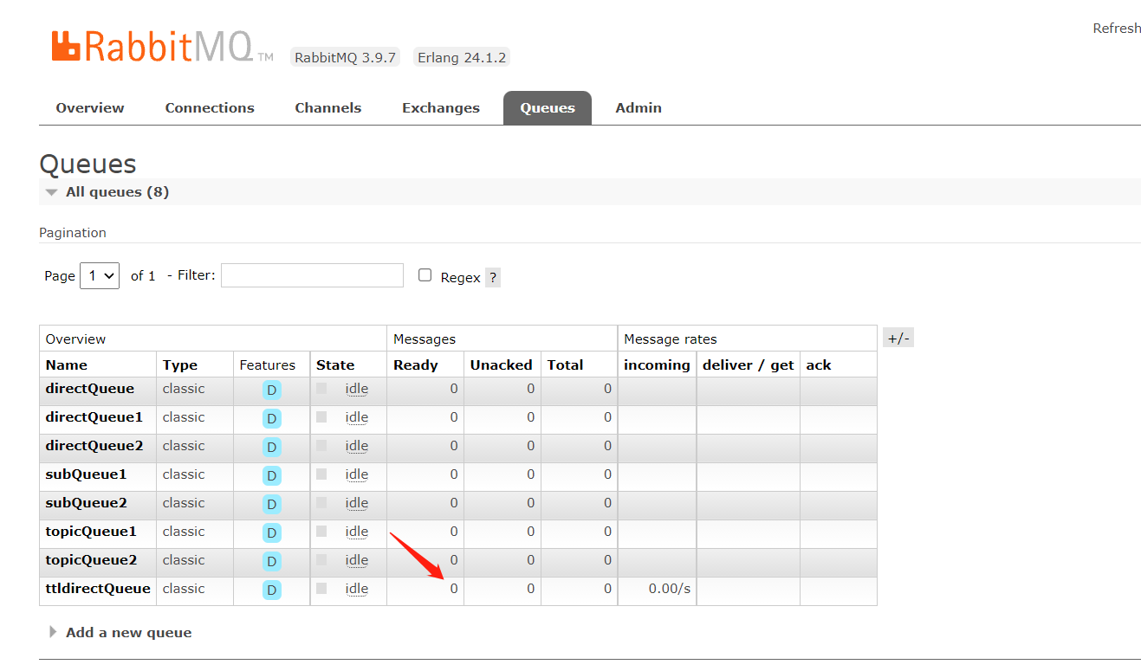Image resolution: width=1141 pixels, height=671 pixels.
Task: Click the classic type cell for subQueue1
Action: [184, 474]
